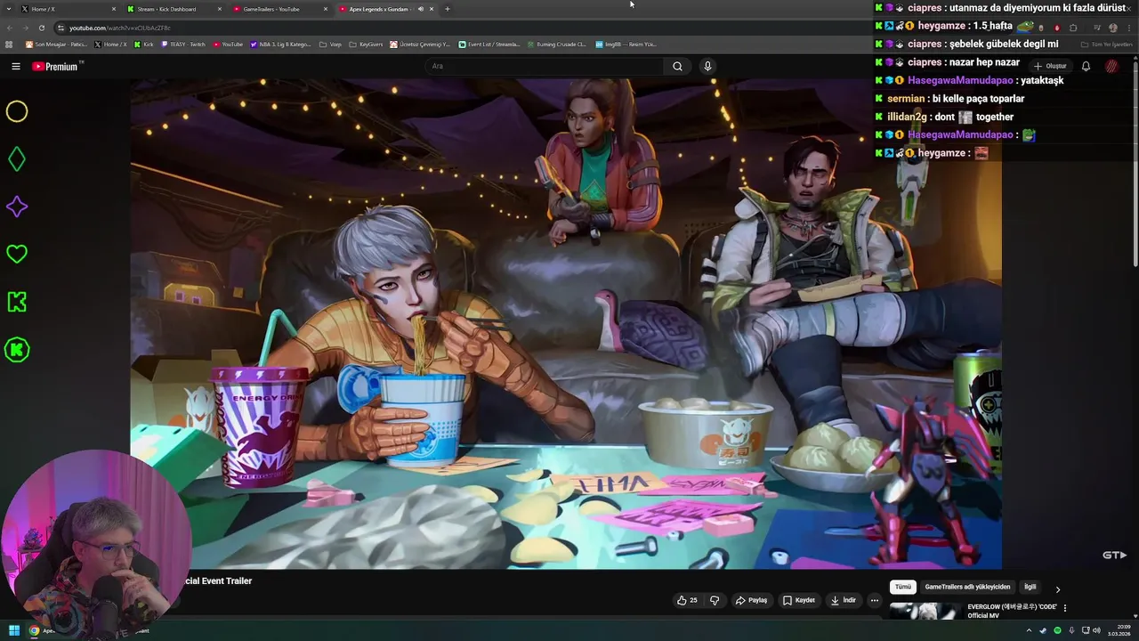Close the Home / X tab
The width and height of the screenshot is (1139, 641).
(114, 9)
